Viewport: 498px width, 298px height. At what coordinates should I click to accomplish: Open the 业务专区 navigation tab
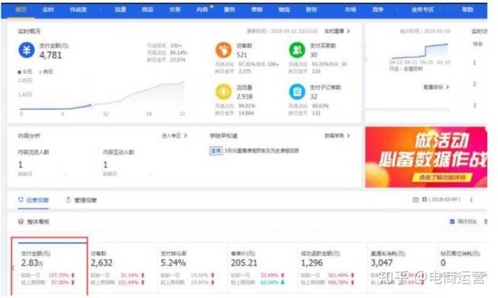(x=423, y=10)
